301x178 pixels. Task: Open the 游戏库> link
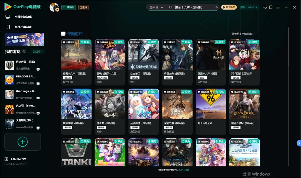pos(37,51)
